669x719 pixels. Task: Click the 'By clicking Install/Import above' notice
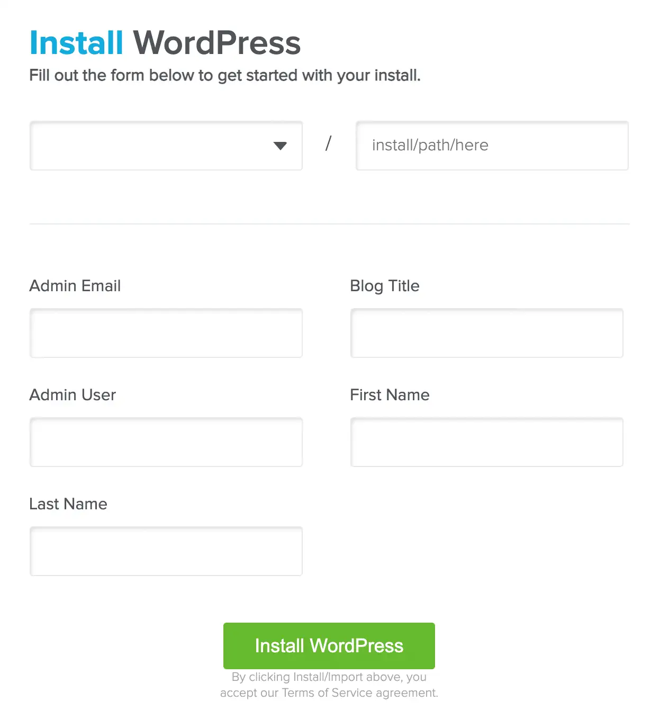coord(329,677)
